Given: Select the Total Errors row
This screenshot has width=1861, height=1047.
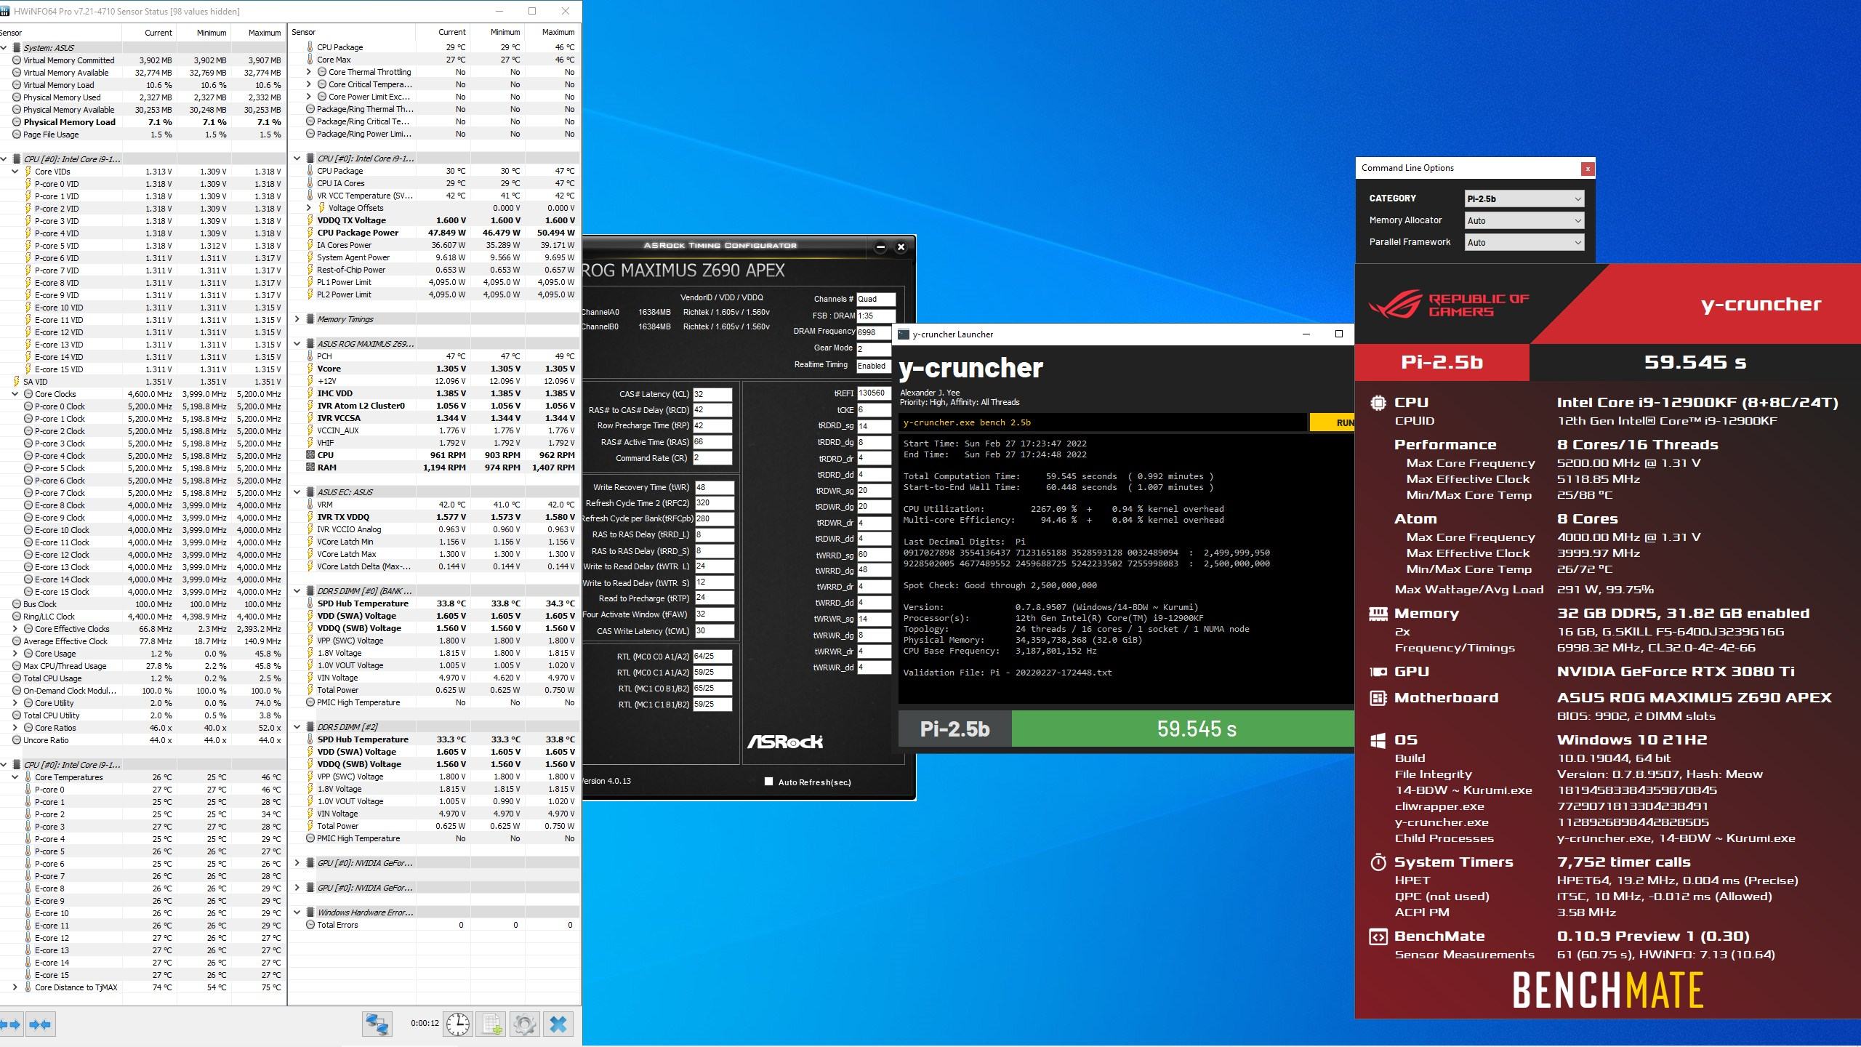Looking at the screenshot, I should click(x=435, y=925).
